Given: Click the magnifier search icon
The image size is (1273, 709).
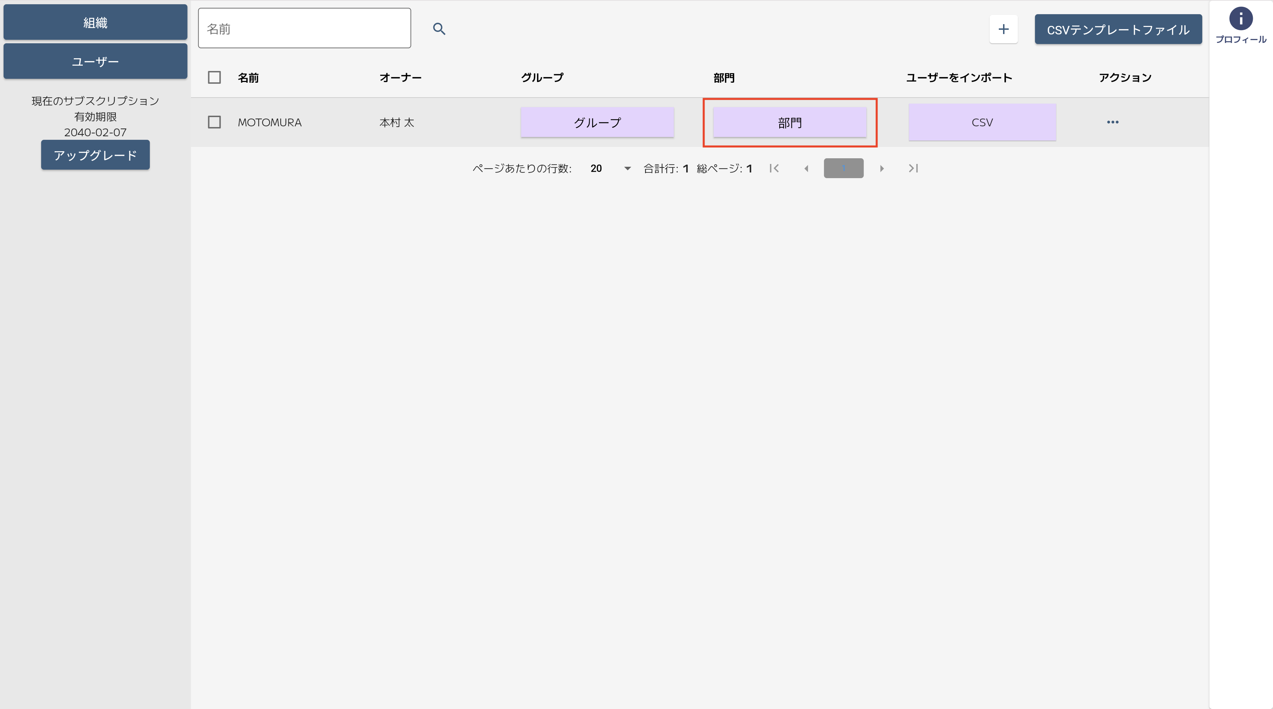Looking at the screenshot, I should coord(439,29).
